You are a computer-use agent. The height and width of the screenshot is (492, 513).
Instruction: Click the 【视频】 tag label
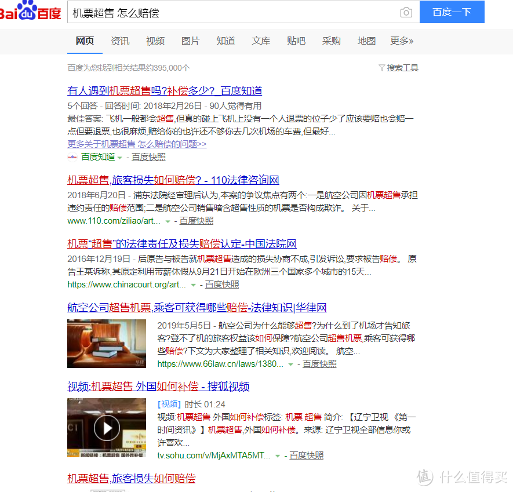[169, 404]
